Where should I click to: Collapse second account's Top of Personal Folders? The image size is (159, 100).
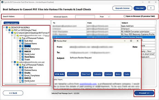tap(15, 65)
